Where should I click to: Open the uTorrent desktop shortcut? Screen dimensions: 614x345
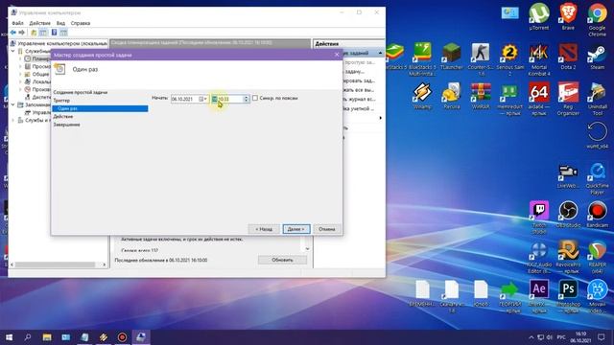(539, 17)
